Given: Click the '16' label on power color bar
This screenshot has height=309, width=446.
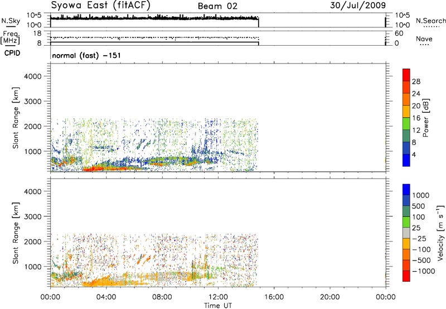Looking at the screenshot, I should [x=416, y=118].
